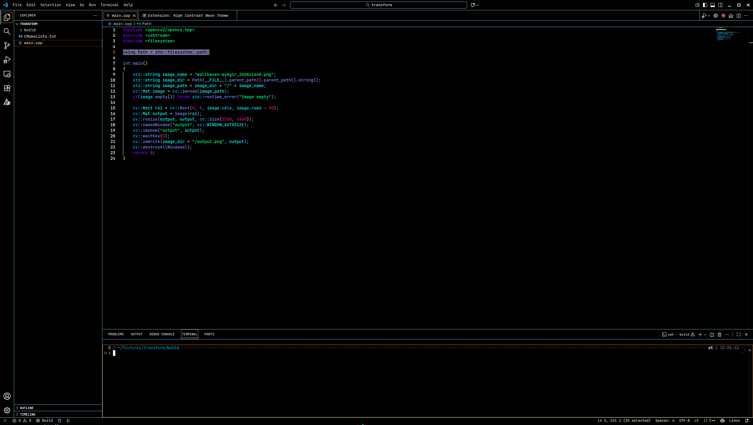The image size is (753, 425).
Task: Open the run/debug dropdown arrow in editor toolbar
Action: tap(709, 16)
